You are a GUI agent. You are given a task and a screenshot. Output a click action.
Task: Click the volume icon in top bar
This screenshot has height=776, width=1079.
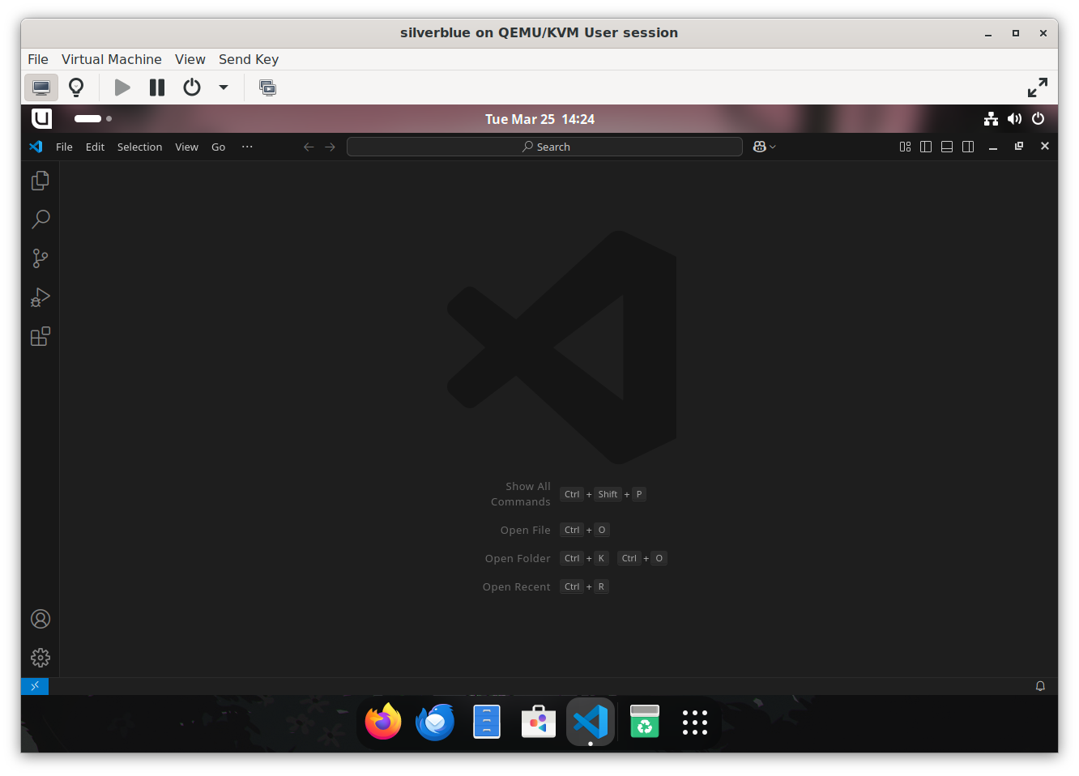click(1014, 119)
